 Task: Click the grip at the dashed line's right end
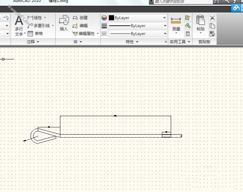(x=181, y=136)
